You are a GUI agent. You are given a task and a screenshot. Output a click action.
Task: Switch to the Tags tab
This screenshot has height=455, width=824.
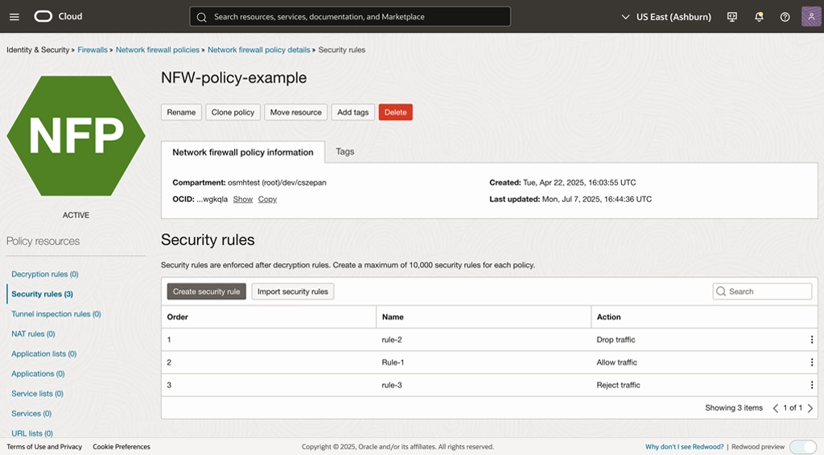[344, 151]
